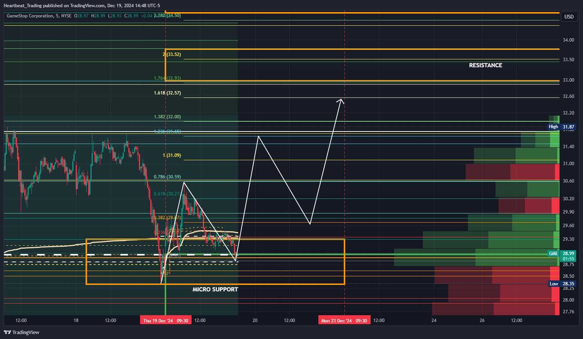Click the 31.40 price axis label
This screenshot has height=339, width=583.
569,147
